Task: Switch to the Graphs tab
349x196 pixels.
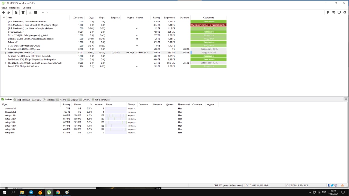Action: click(x=73, y=100)
